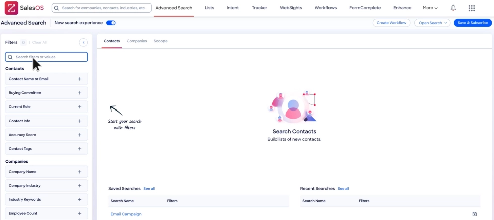Expand the Company Industry filter
The width and height of the screenshot is (494, 220).
pos(46,186)
